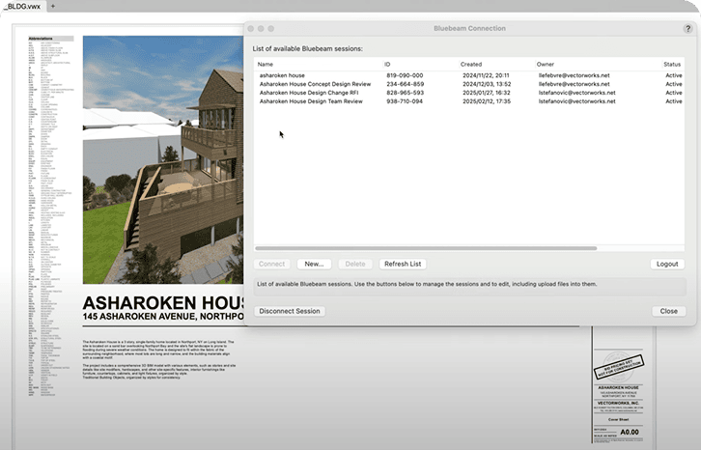Click the Status column header
The width and height of the screenshot is (701, 450).
(672, 64)
